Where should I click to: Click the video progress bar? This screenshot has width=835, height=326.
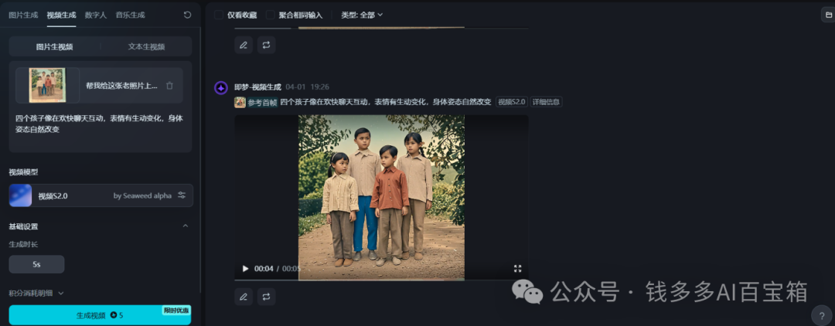381,280
